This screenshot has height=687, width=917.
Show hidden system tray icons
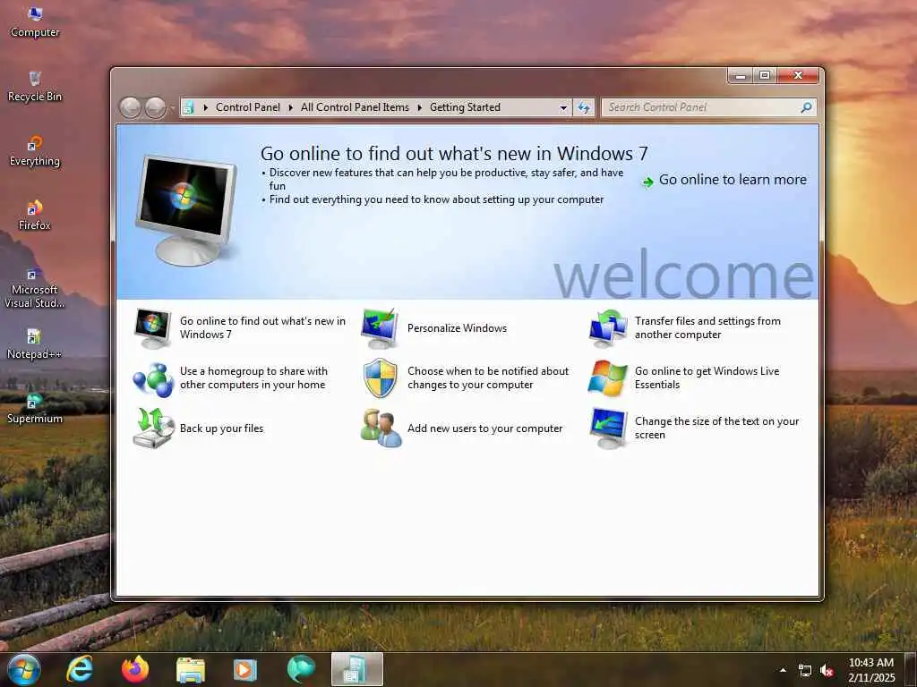783,670
